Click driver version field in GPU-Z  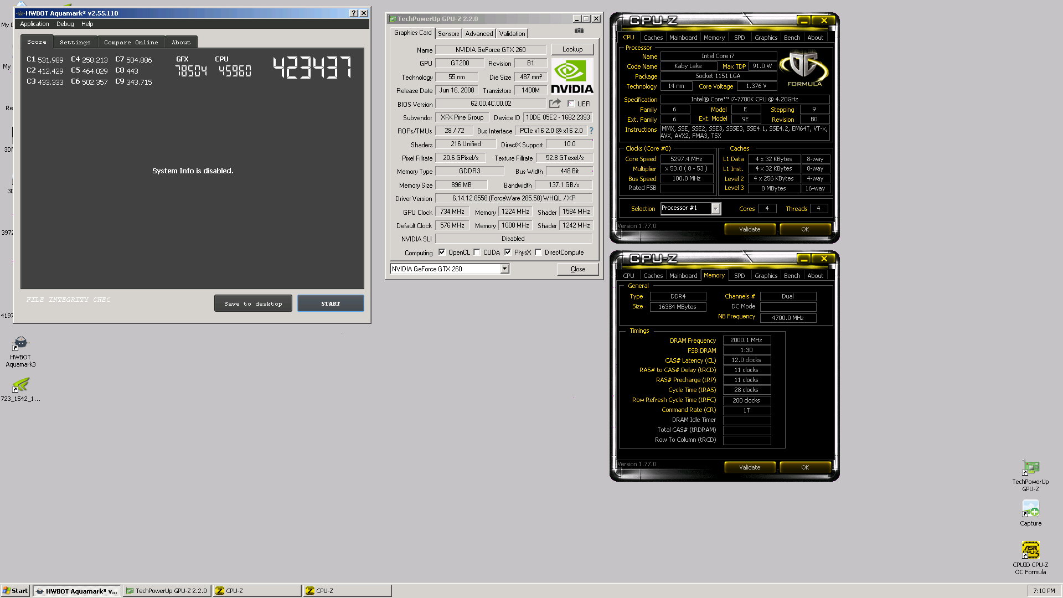[x=514, y=198]
